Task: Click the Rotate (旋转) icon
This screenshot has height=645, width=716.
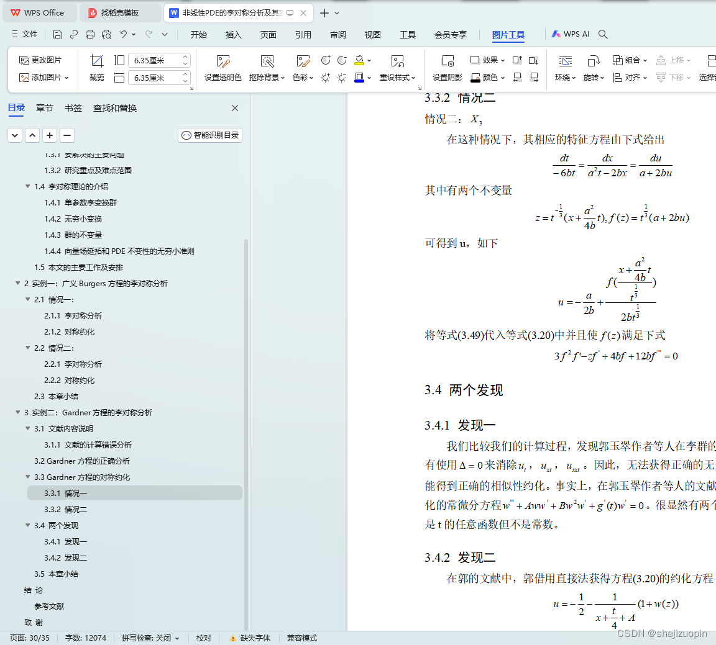Action: [594, 61]
